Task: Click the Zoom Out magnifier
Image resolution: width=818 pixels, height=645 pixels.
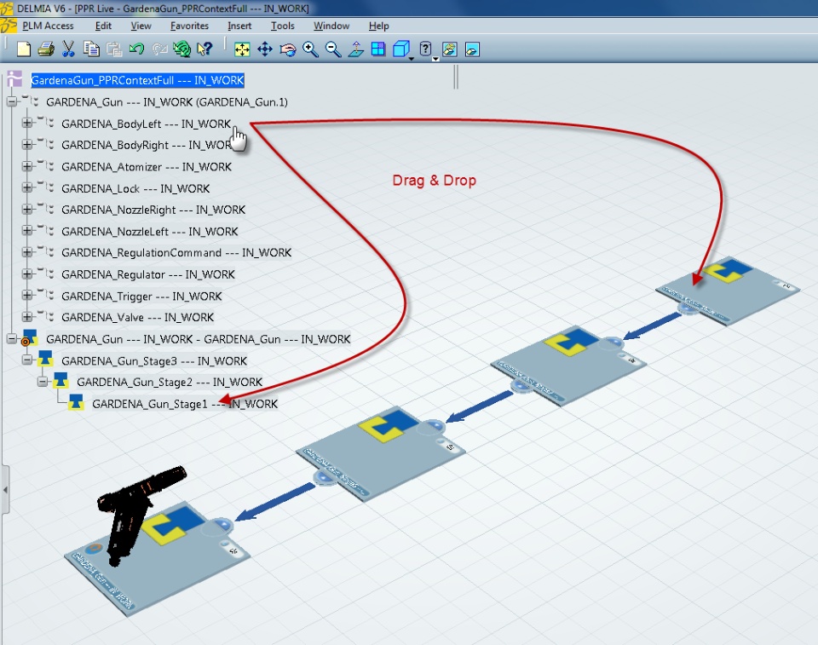Action: click(x=333, y=49)
